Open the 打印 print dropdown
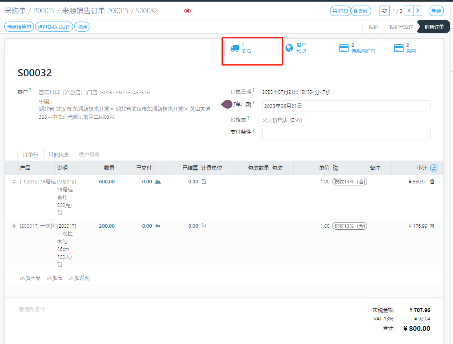Image resolution: width=453 pixels, height=344 pixels. point(340,11)
